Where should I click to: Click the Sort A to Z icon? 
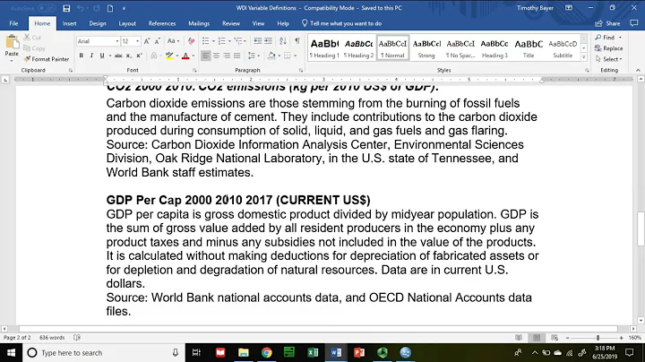(x=283, y=40)
